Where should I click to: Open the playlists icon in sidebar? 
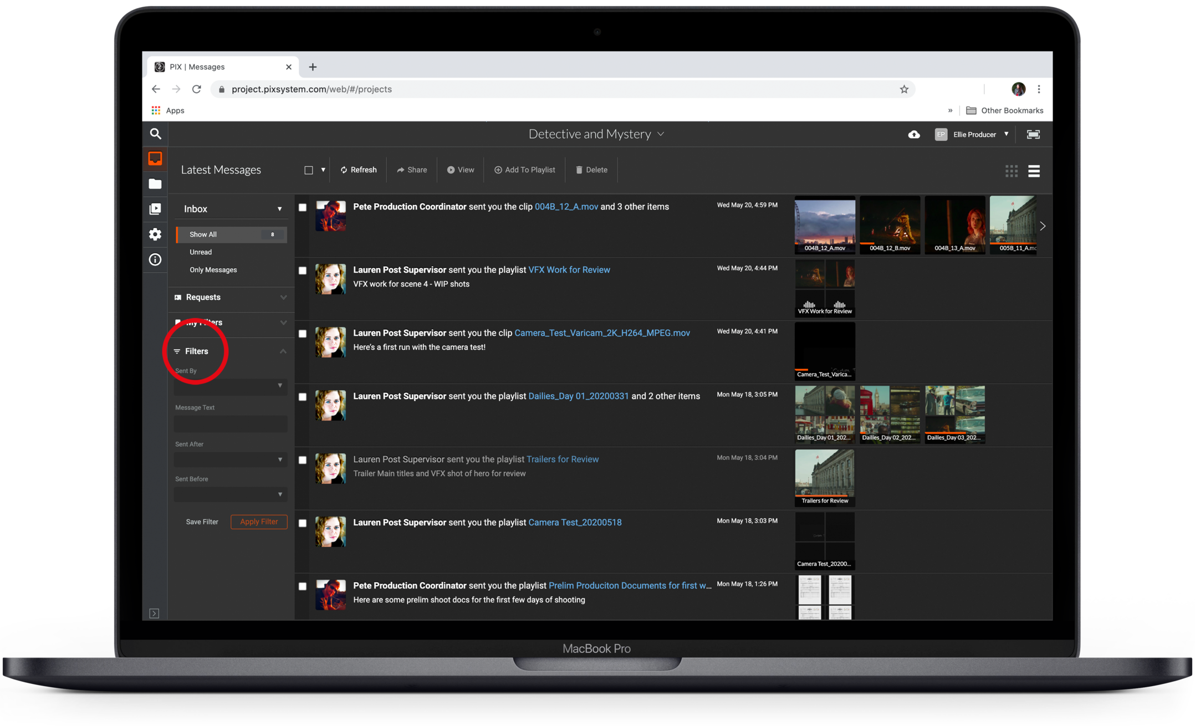pyautogui.click(x=155, y=209)
